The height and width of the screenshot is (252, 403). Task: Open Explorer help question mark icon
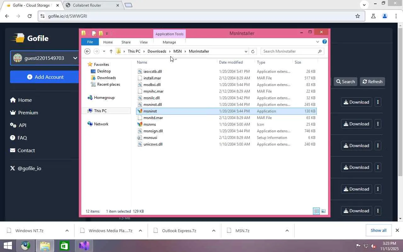[x=325, y=42]
